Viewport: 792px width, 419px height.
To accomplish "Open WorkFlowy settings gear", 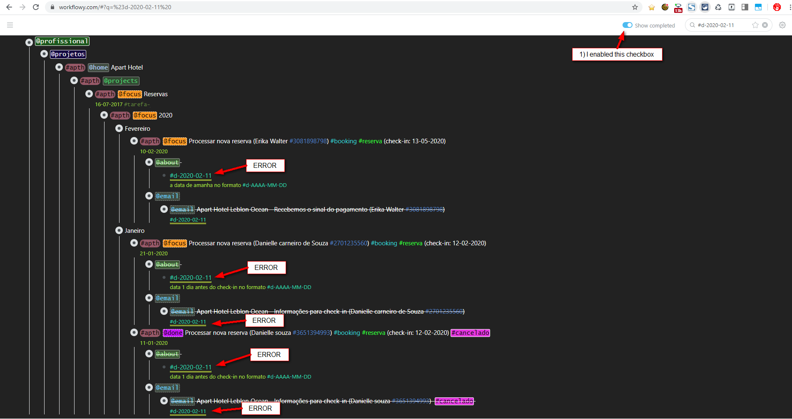I will [782, 25].
